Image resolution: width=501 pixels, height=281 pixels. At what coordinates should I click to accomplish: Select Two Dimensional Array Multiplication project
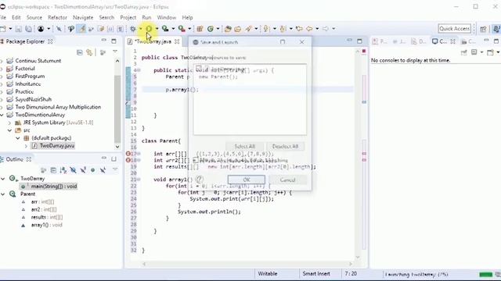[x=58, y=107]
